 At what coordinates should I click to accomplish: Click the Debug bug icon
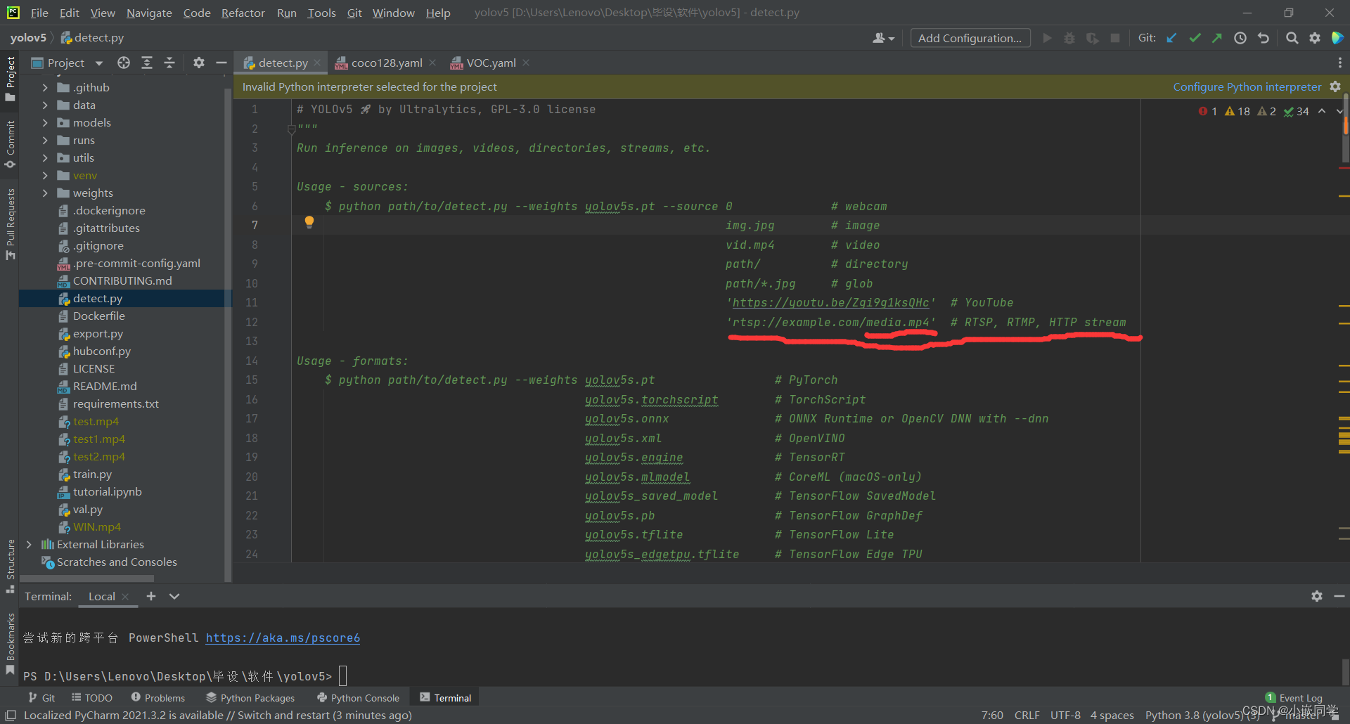click(1069, 38)
